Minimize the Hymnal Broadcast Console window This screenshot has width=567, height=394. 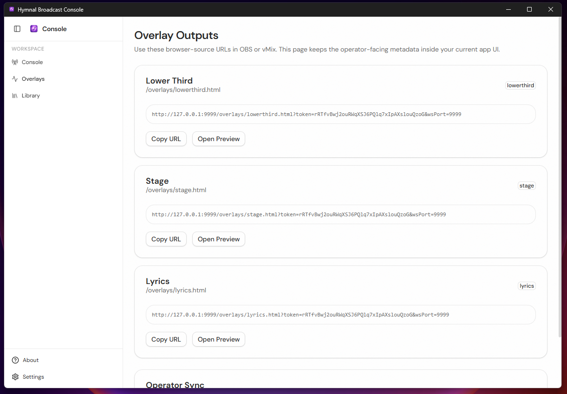tap(508, 9)
